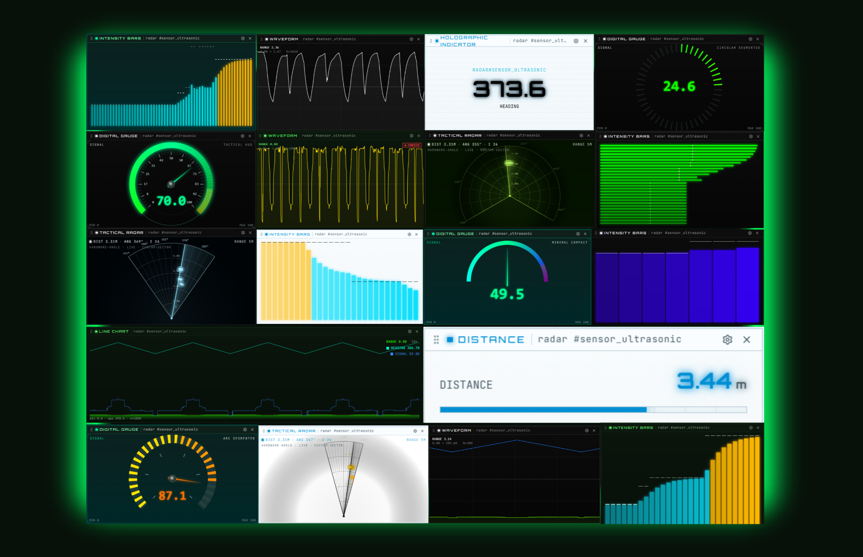
Task: Grab drag handle of Holographic Indicator panel
Action: tap(431, 41)
